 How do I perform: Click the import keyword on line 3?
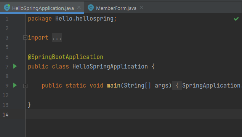click(x=38, y=38)
